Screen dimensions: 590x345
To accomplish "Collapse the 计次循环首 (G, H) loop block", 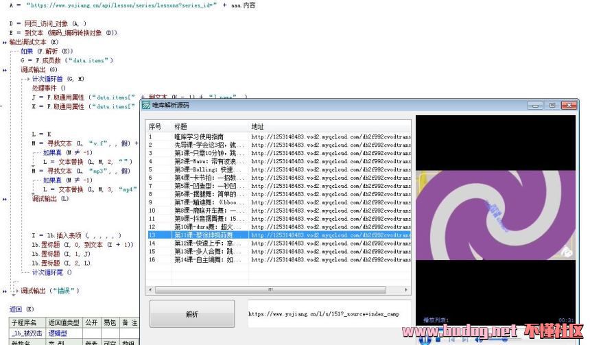I will 26,79.
